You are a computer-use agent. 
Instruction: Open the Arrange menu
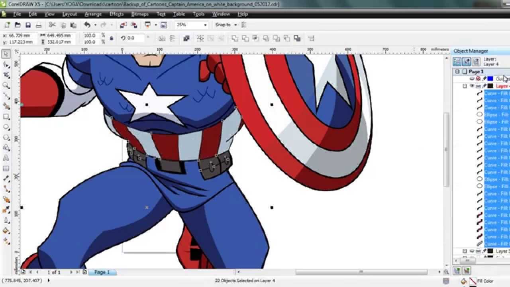click(93, 14)
